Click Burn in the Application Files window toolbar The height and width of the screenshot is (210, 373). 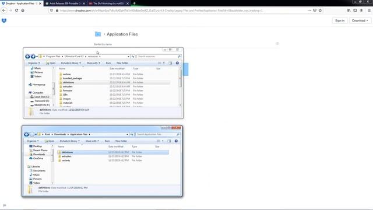click(107, 141)
